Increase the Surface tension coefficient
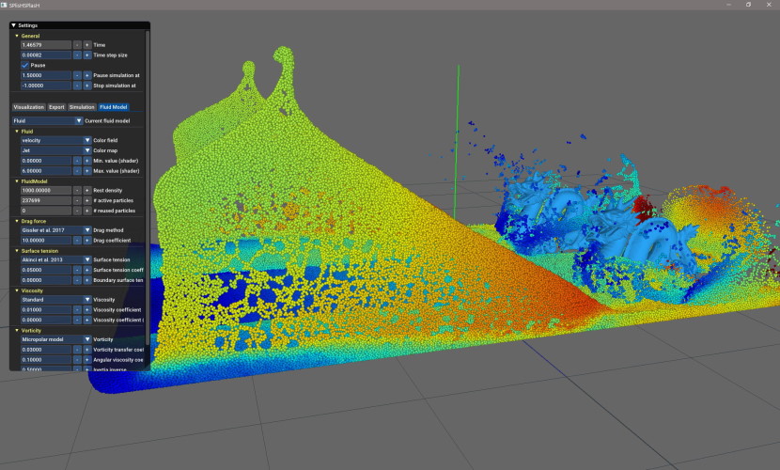Viewport: 780px width, 470px height. click(x=87, y=270)
